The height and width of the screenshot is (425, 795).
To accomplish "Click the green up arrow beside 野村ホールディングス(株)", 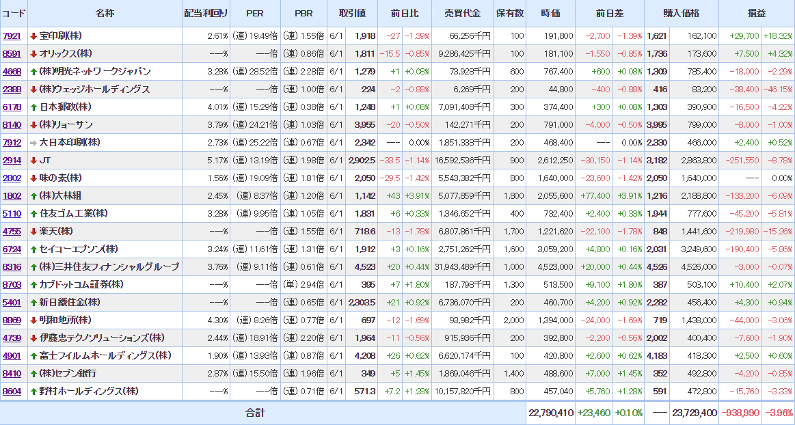I will [x=33, y=391].
